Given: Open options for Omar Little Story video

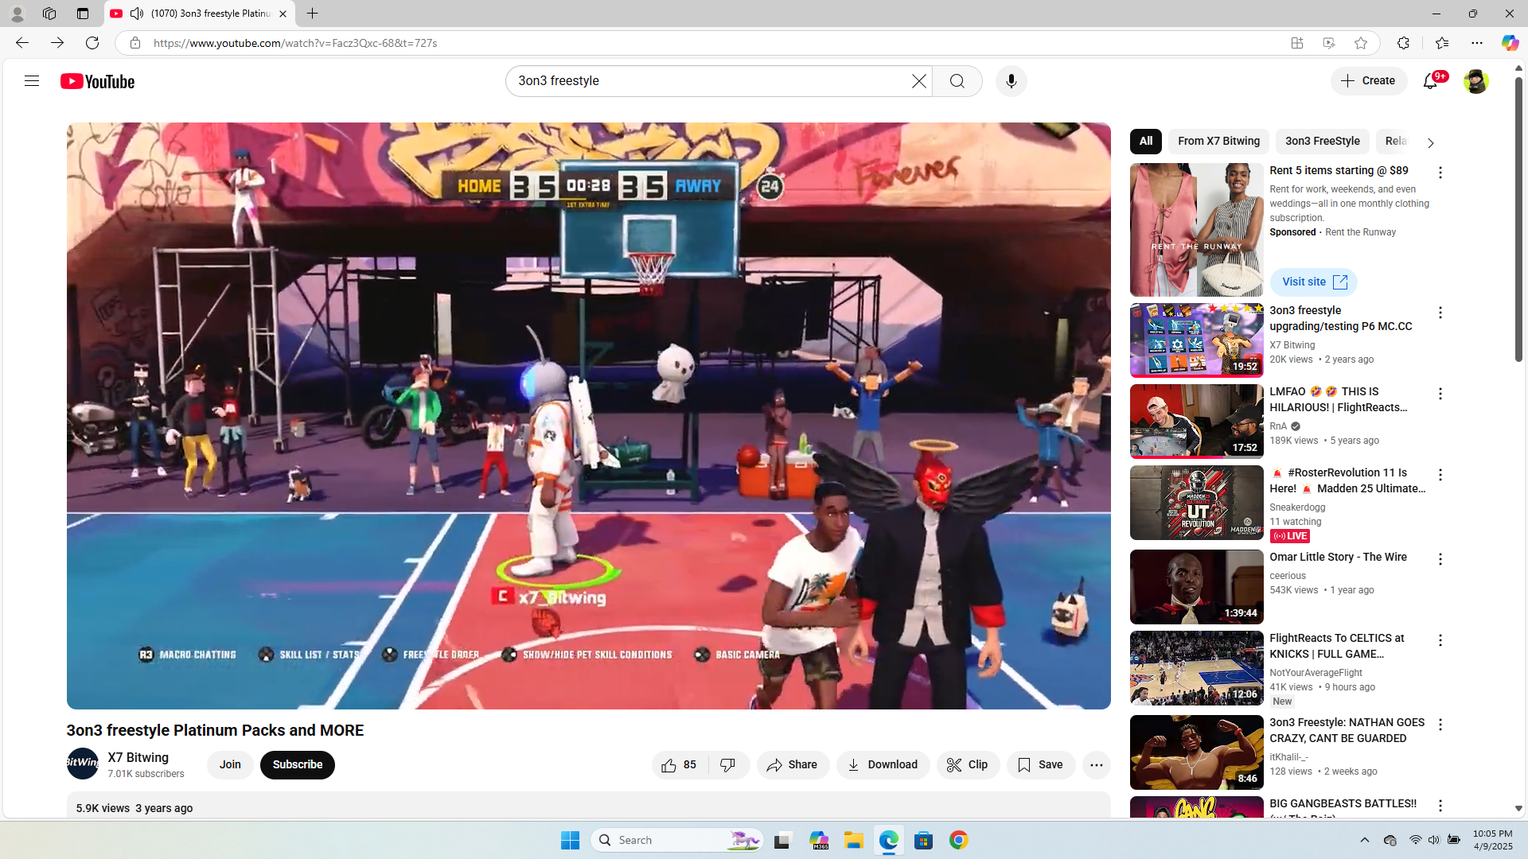Looking at the screenshot, I should (x=1440, y=559).
